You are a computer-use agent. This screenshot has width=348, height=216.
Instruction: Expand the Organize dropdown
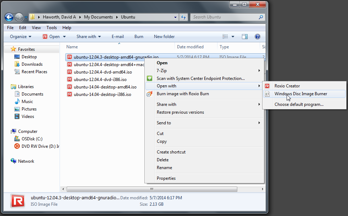tap(30, 37)
